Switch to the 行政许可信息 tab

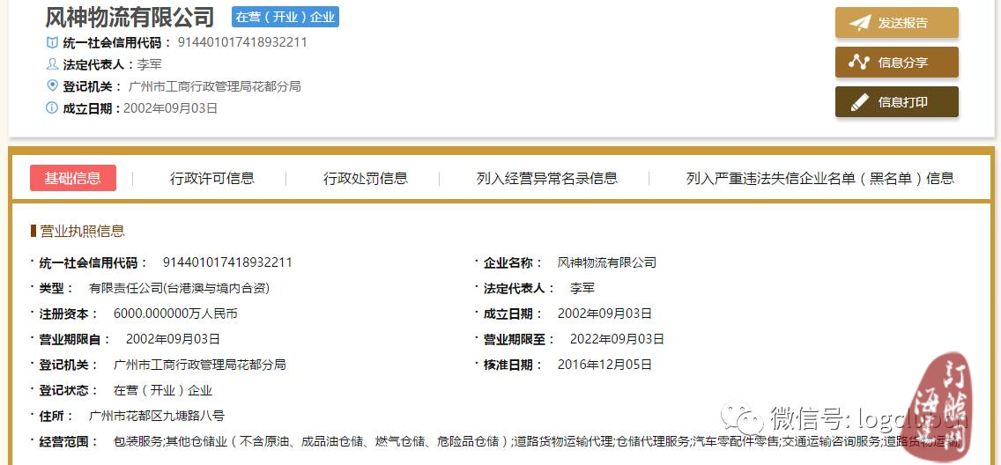[212, 178]
